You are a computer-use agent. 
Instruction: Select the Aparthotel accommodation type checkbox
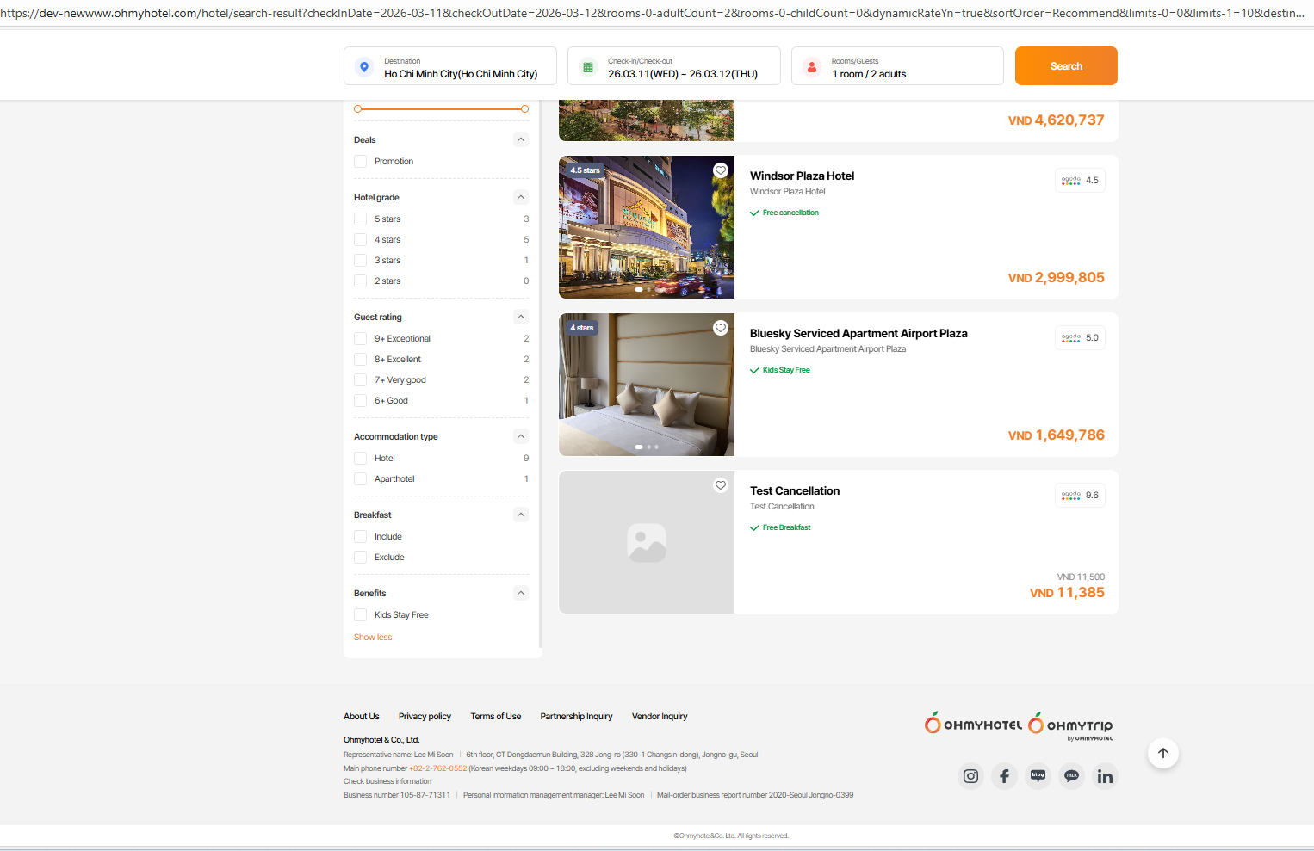click(361, 479)
